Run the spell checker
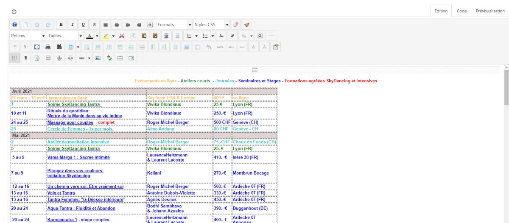The image size is (509, 223). click(x=109, y=58)
